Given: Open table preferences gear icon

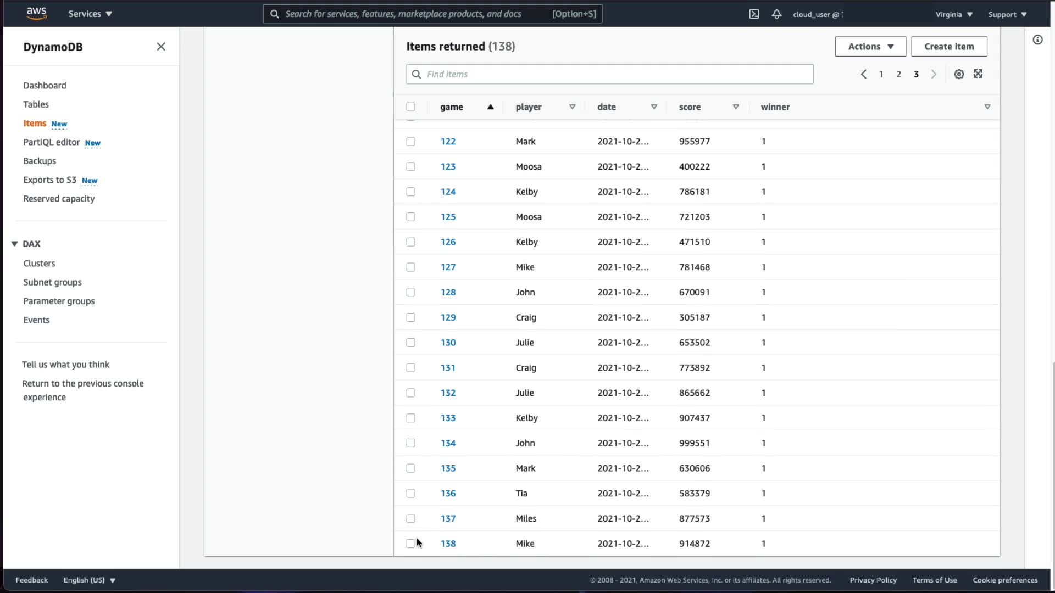Looking at the screenshot, I should (x=959, y=74).
